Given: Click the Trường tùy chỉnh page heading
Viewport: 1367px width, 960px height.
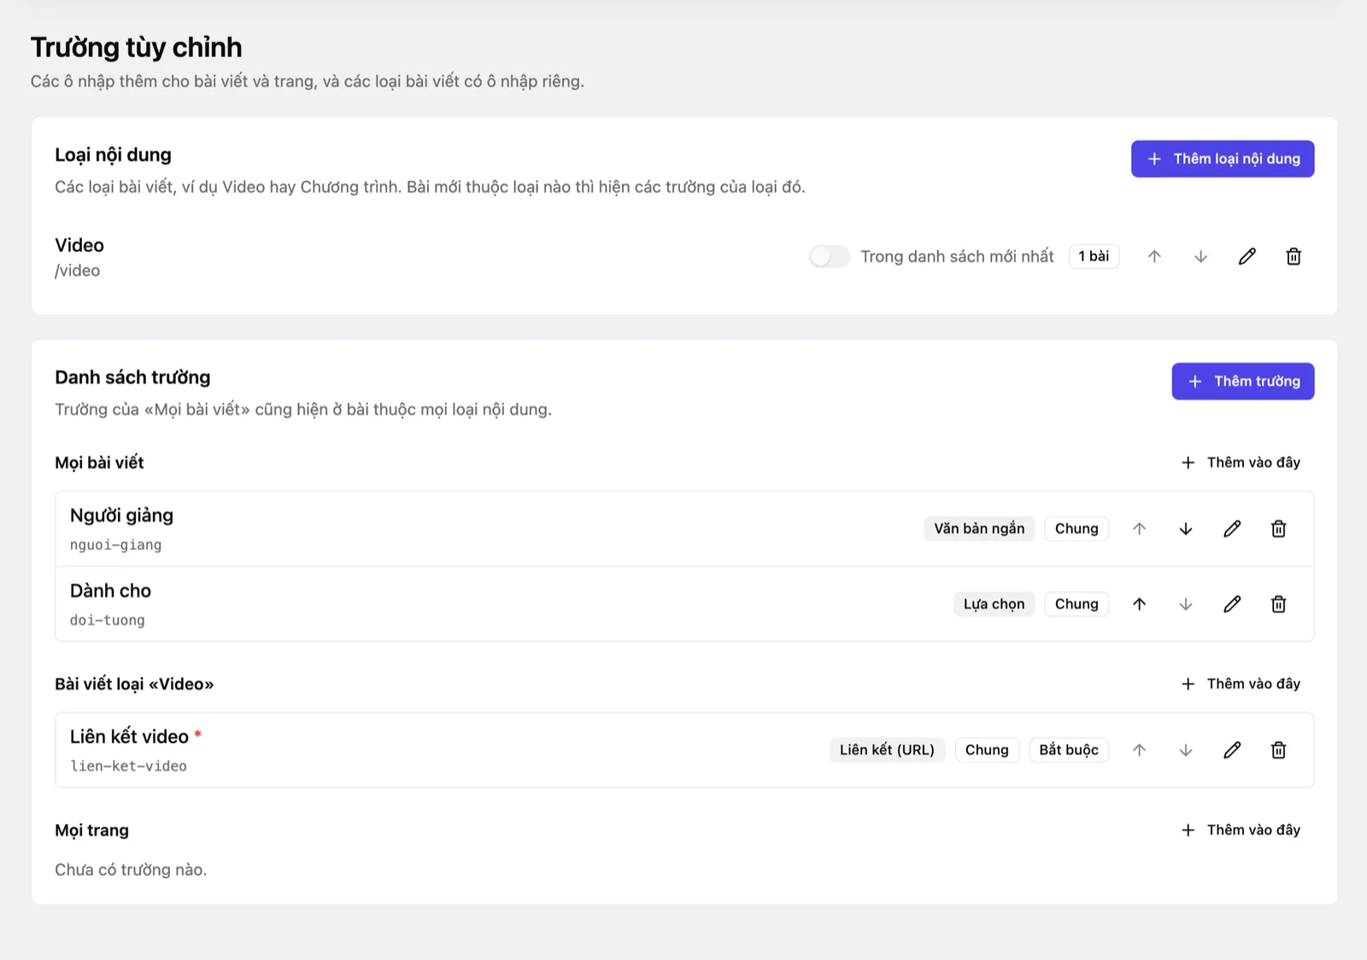Looking at the screenshot, I should (137, 48).
